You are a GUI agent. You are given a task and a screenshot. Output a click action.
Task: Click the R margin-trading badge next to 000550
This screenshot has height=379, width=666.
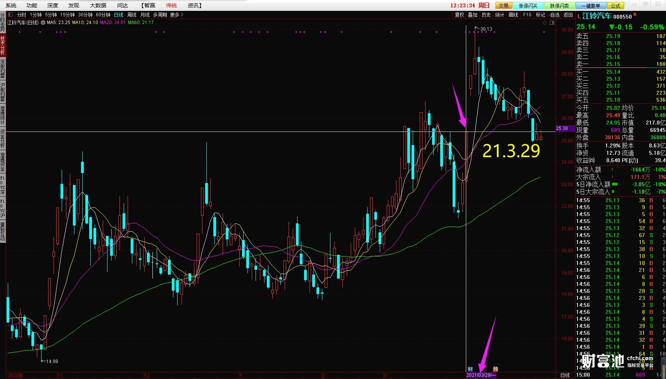point(635,14)
